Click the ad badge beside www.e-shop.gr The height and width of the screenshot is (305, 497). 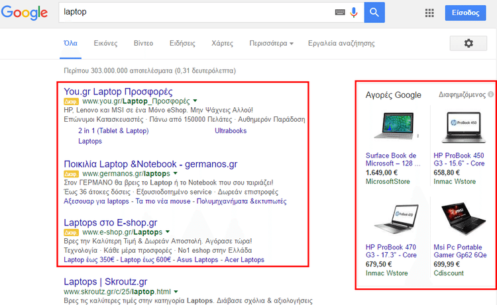point(71,232)
